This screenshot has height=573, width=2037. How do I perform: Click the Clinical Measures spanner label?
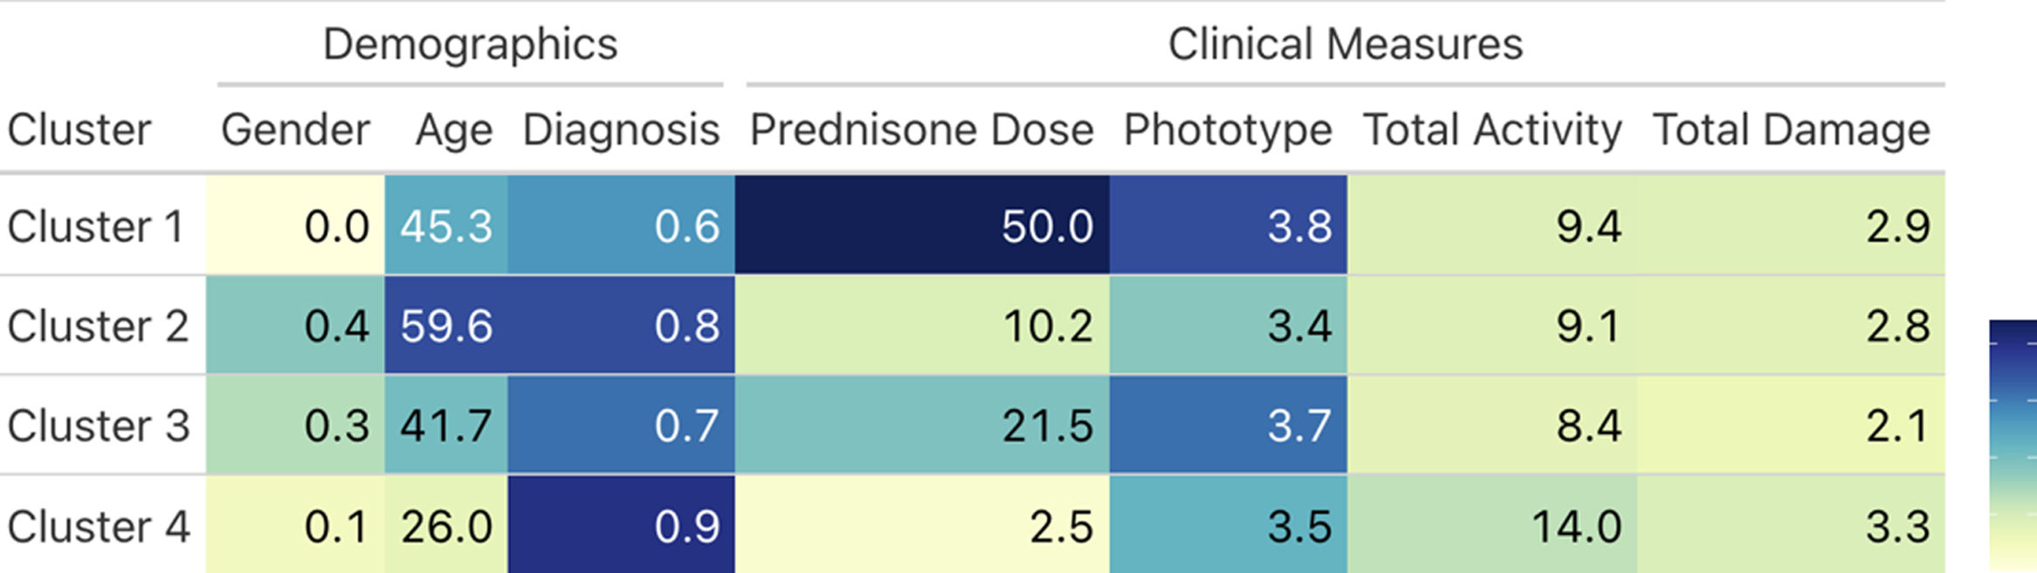(x=1345, y=44)
